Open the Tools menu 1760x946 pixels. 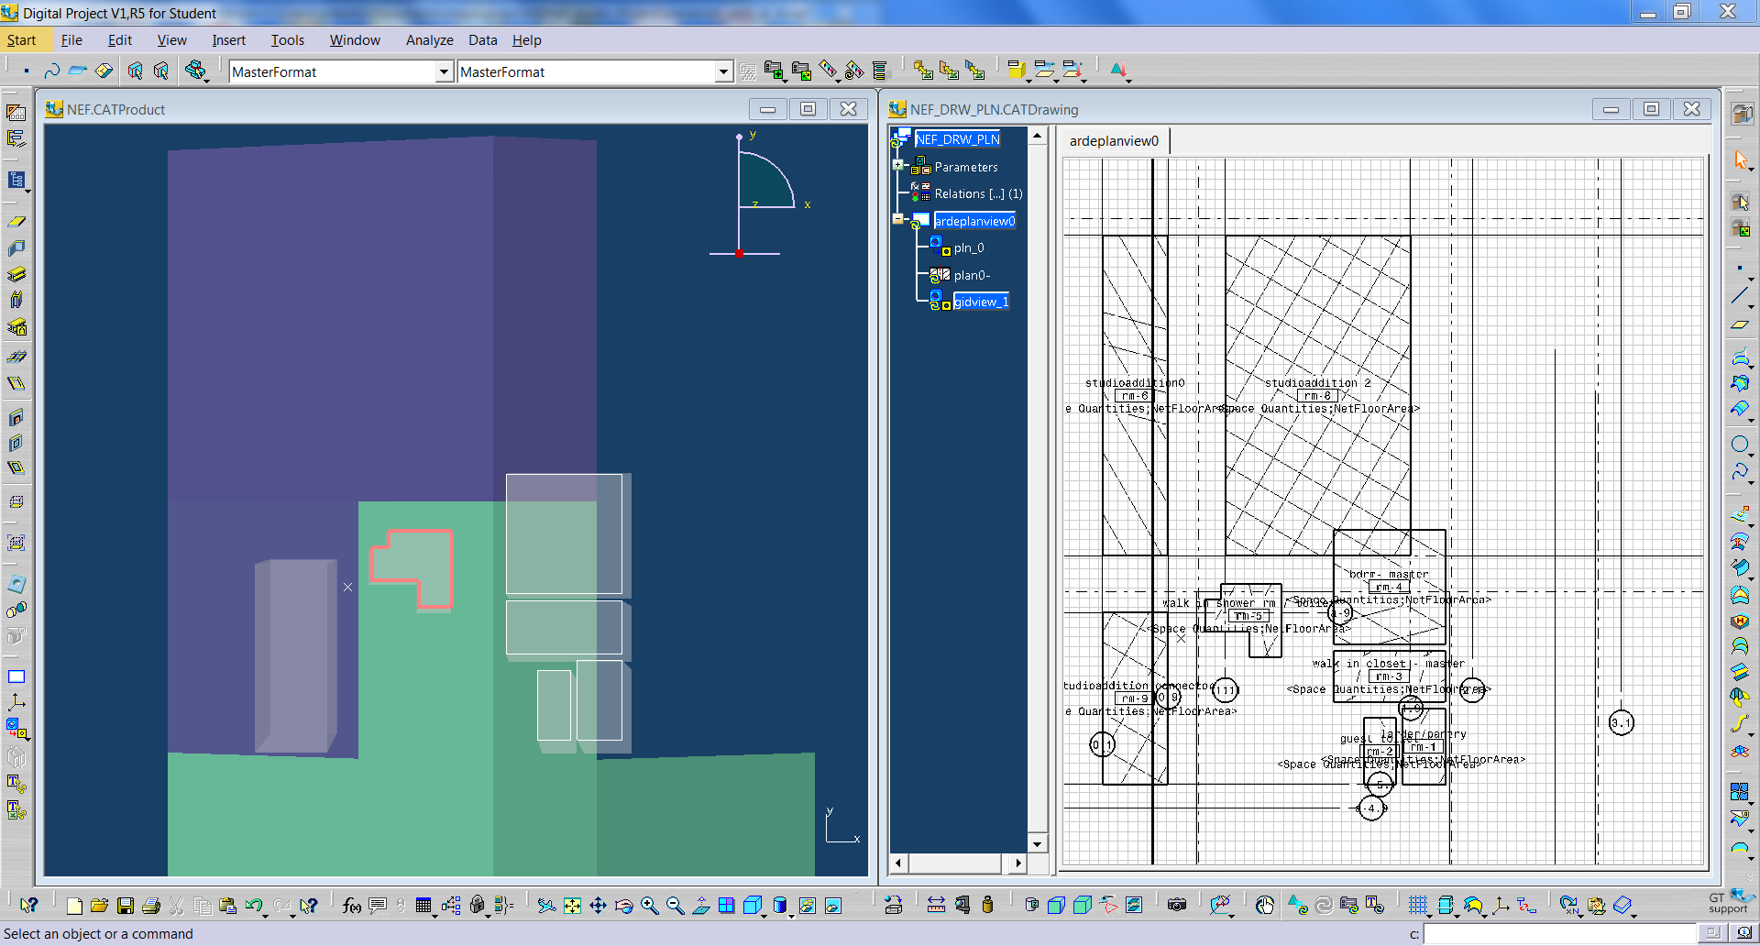(287, 40)
